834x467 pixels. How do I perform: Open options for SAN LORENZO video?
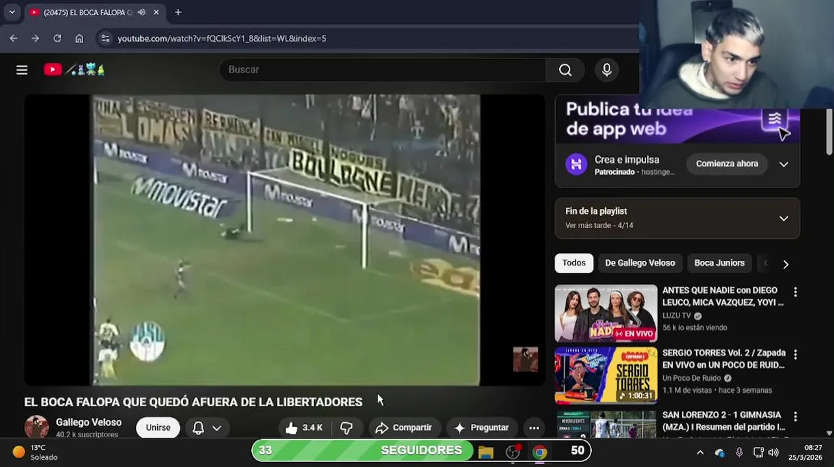click(795, 417)
